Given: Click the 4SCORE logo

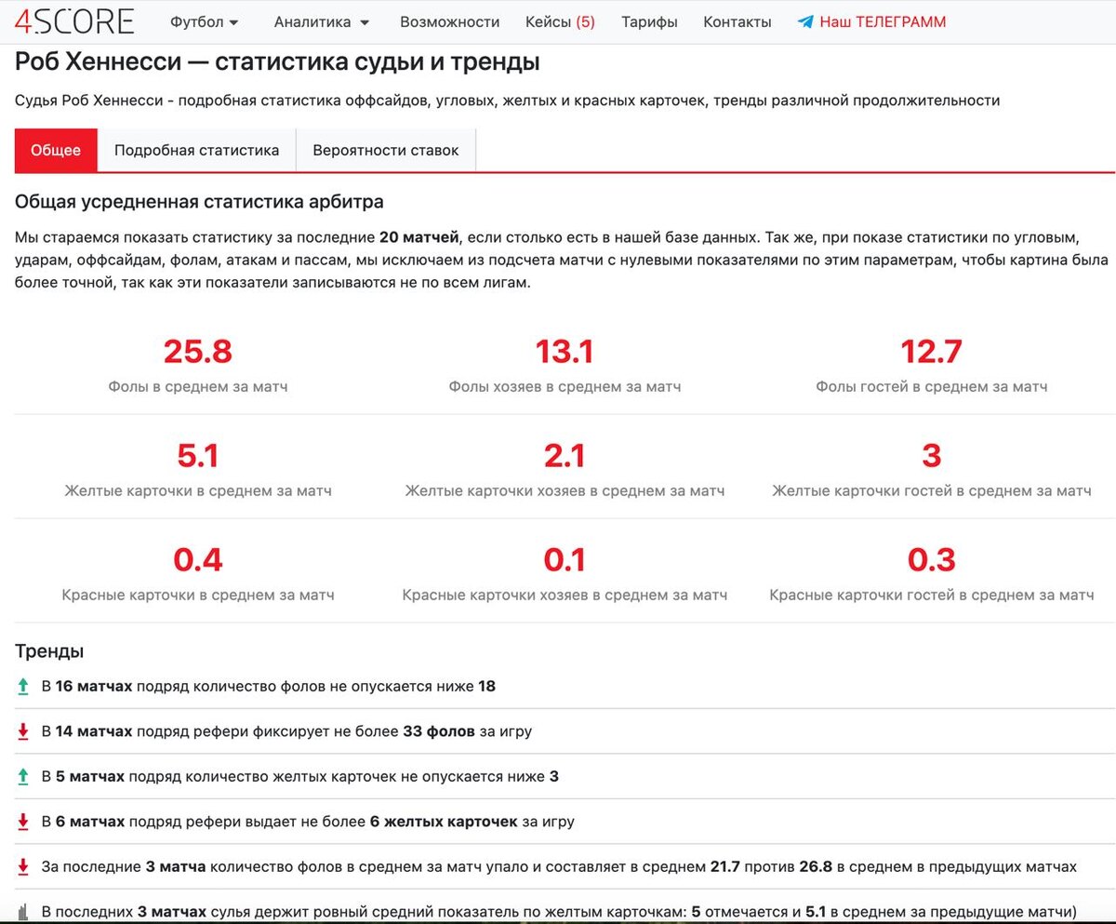Looking at the screenshot, I should click(x=74, y=21).
